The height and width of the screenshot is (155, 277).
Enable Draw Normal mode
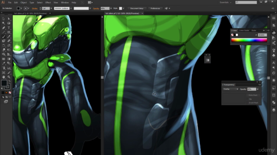pyautogui.click(x=3, y=97)
